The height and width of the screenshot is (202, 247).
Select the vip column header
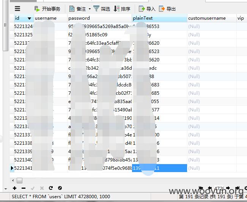[x=242, y=18]
